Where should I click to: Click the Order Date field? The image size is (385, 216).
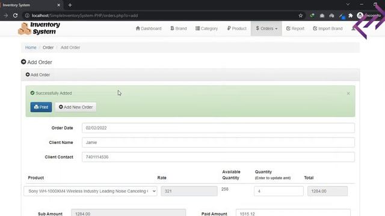pyautogui.click(x=218, y=128)
